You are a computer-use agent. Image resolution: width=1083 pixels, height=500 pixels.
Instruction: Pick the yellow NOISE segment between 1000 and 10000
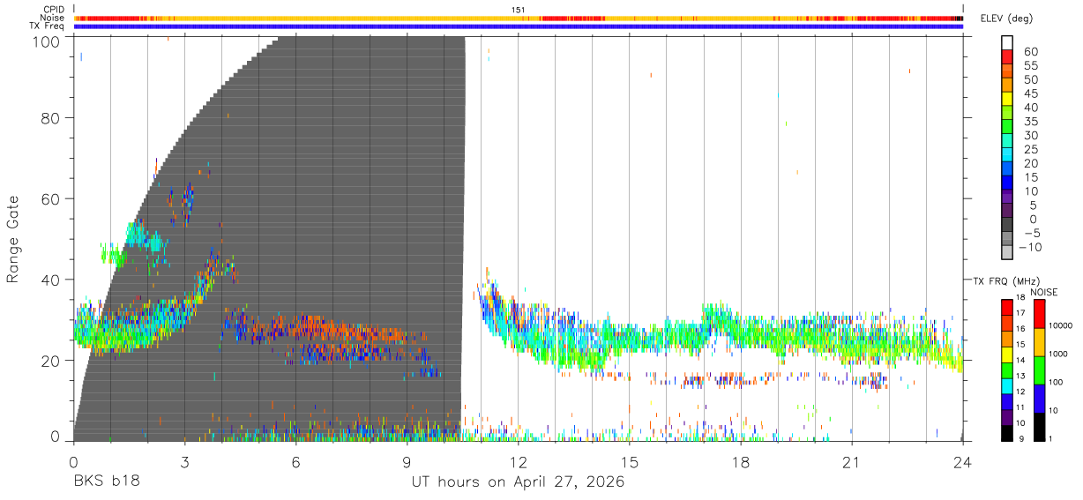pos(1038,342)
